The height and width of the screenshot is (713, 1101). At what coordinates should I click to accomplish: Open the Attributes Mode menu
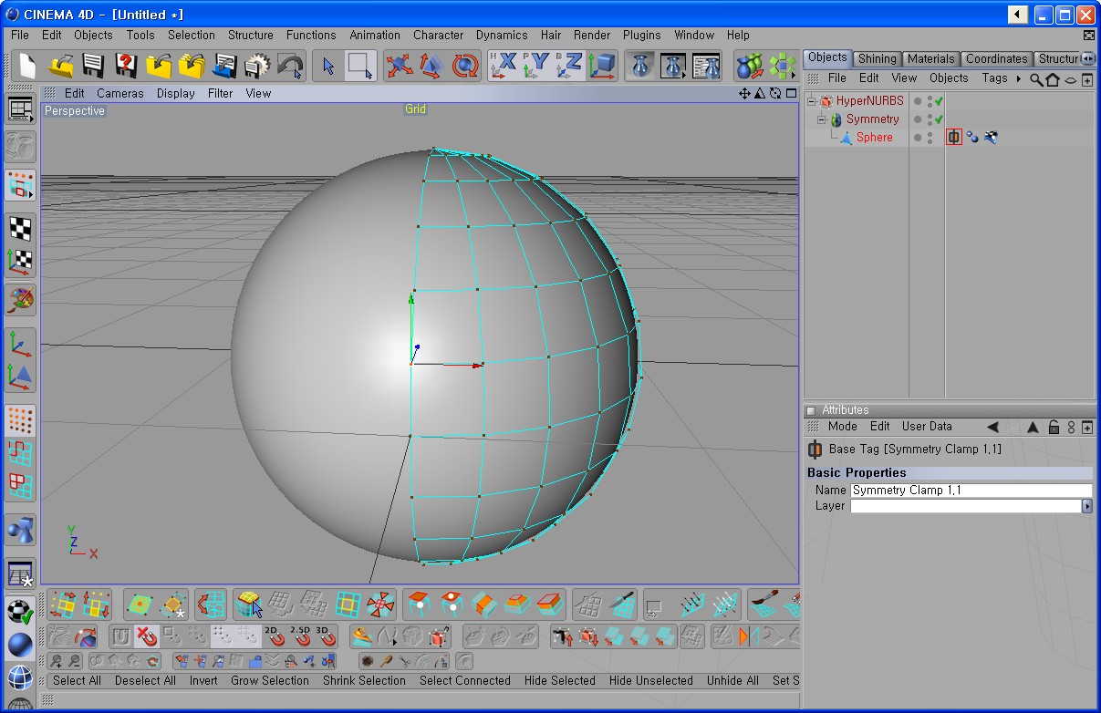[x=842, y=426]
